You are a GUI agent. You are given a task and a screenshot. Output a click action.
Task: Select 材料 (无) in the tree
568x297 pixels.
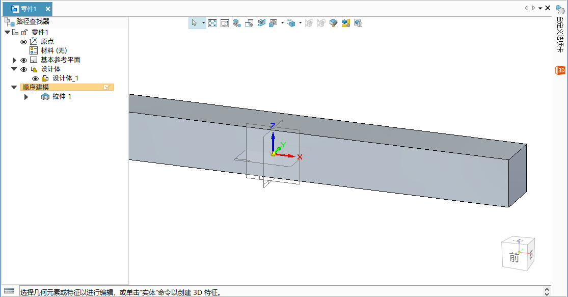[53, 50]
